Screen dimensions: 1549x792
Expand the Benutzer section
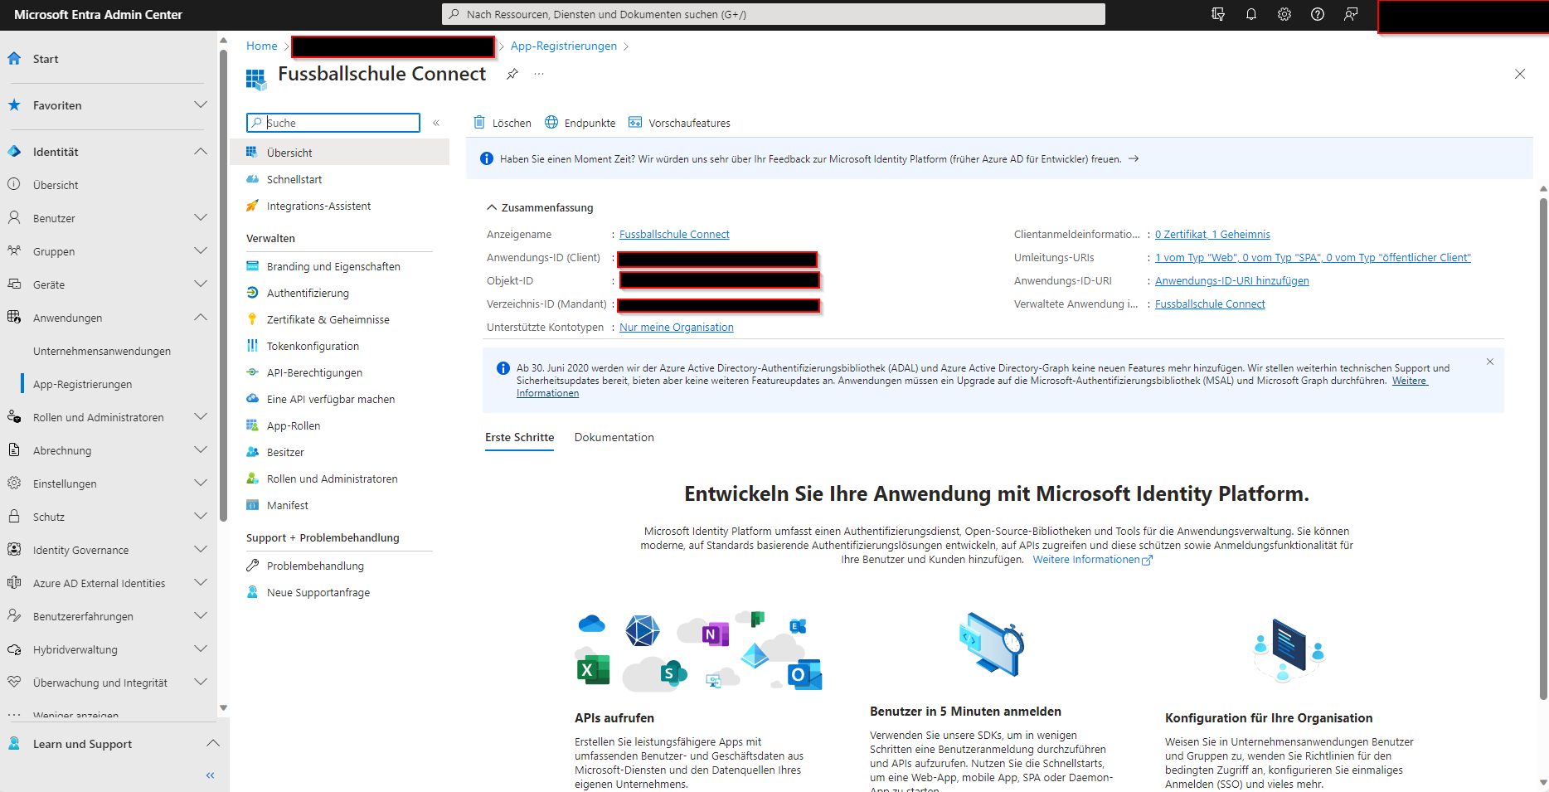click(x=200, y=218)
